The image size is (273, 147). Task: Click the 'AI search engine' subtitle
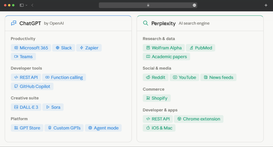tap(194, 23)
